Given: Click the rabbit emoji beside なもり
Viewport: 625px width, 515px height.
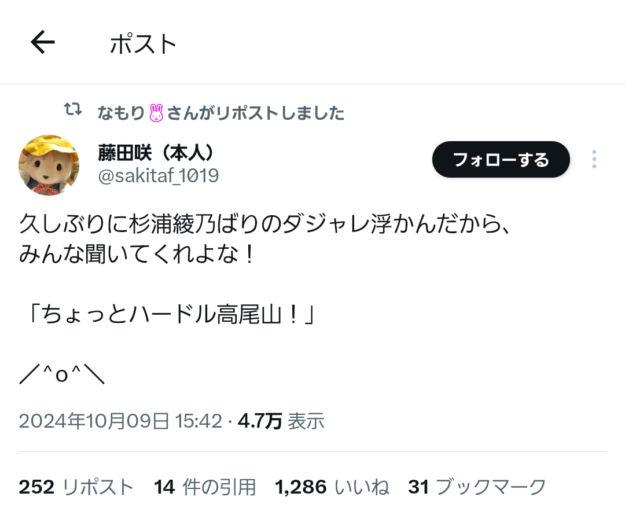Looking at the screenshot, I should click(156, 113).
